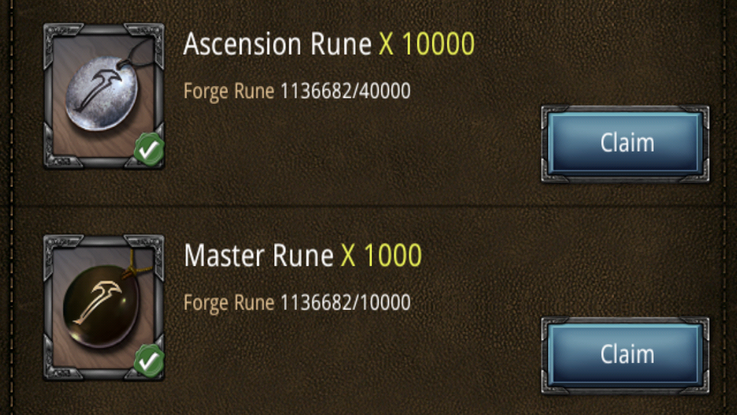Click the divider line between reward rows
The image size is (737, 415).
369,205
